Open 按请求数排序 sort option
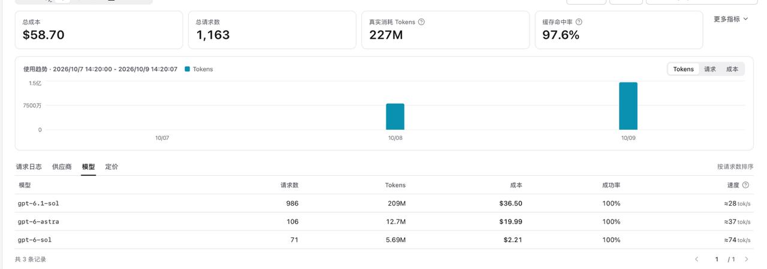 pos(735,167)
